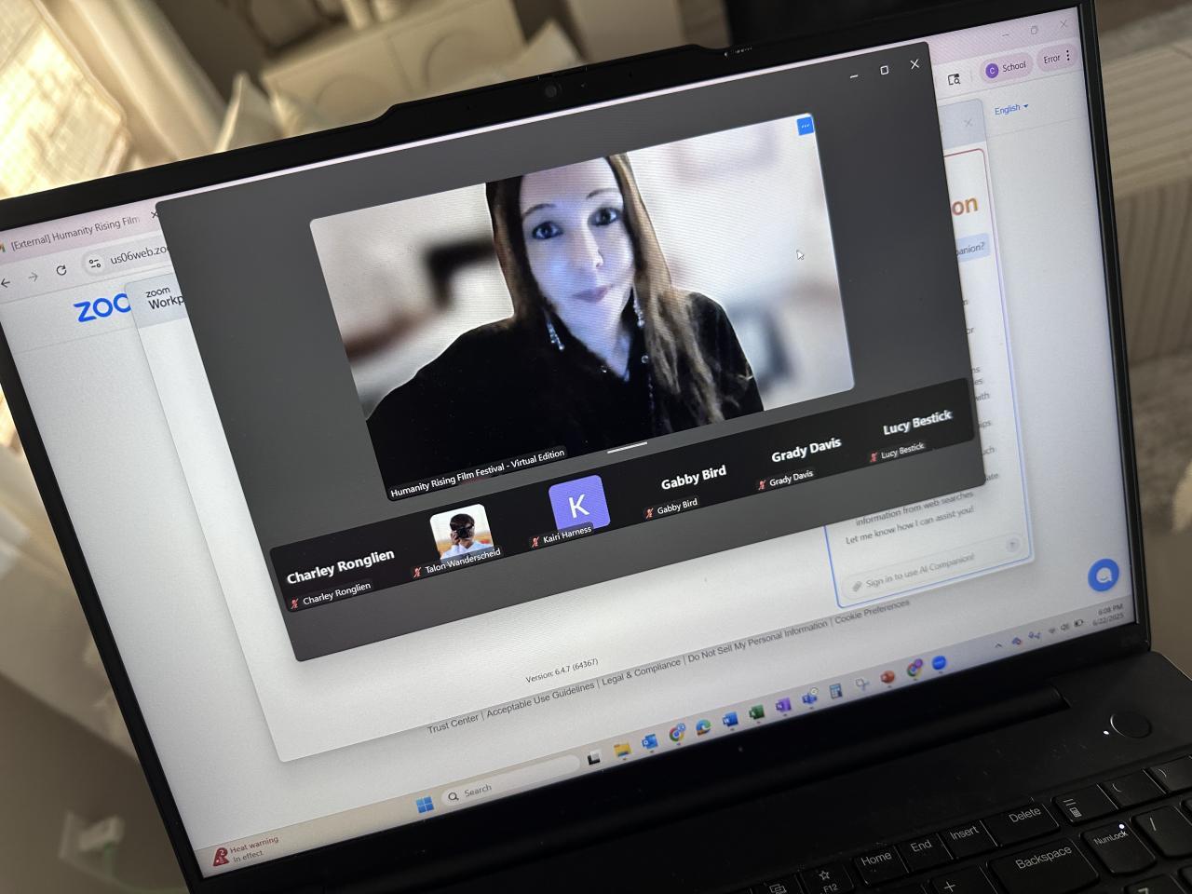This screenshot has height=894, width=1192.
Task: Click the send arrow in the AI Companion box
Action: coord(1012,545)
